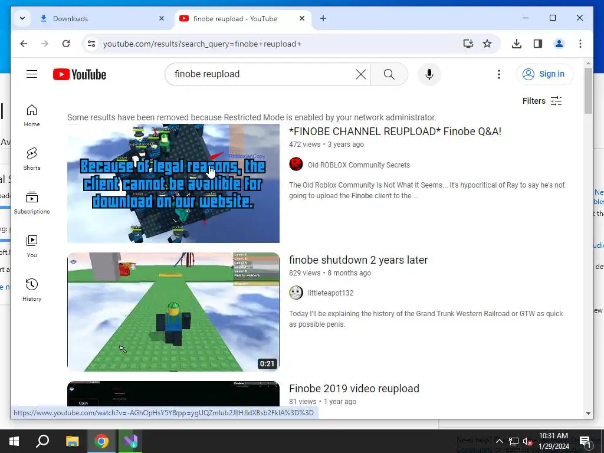Open YouTube settings three-dot menu
Screen dimensions: 604x453
coord(499,74)
